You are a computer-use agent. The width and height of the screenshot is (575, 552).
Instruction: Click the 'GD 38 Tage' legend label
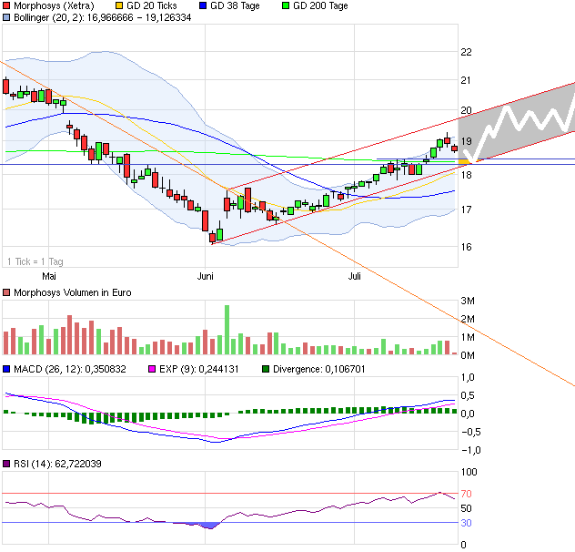[235, 5]
